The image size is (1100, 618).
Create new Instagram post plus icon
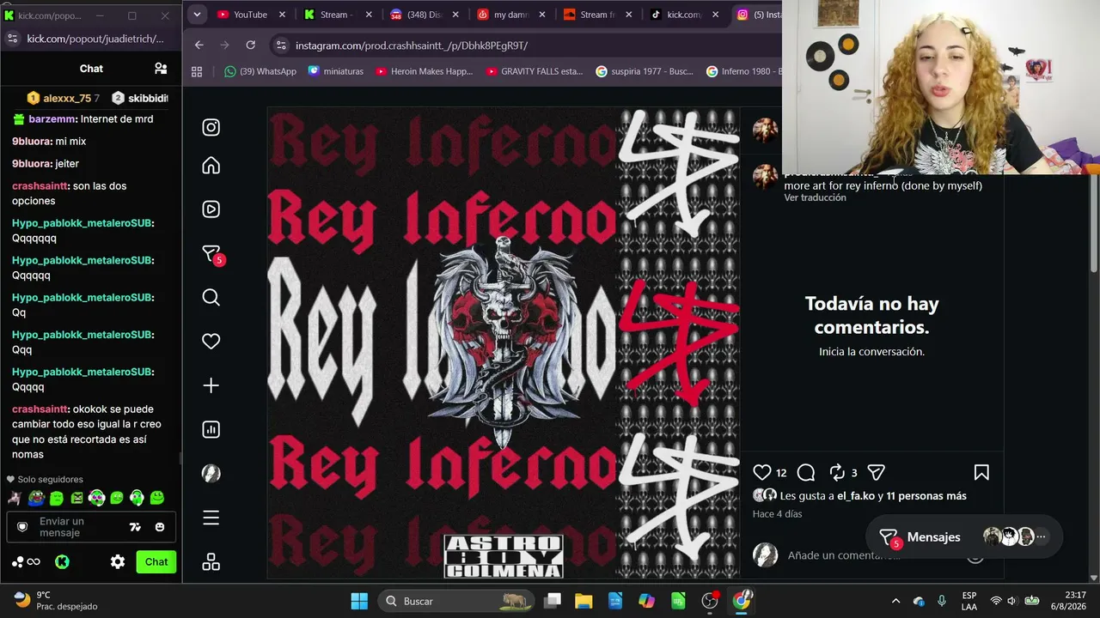(211, 385)
